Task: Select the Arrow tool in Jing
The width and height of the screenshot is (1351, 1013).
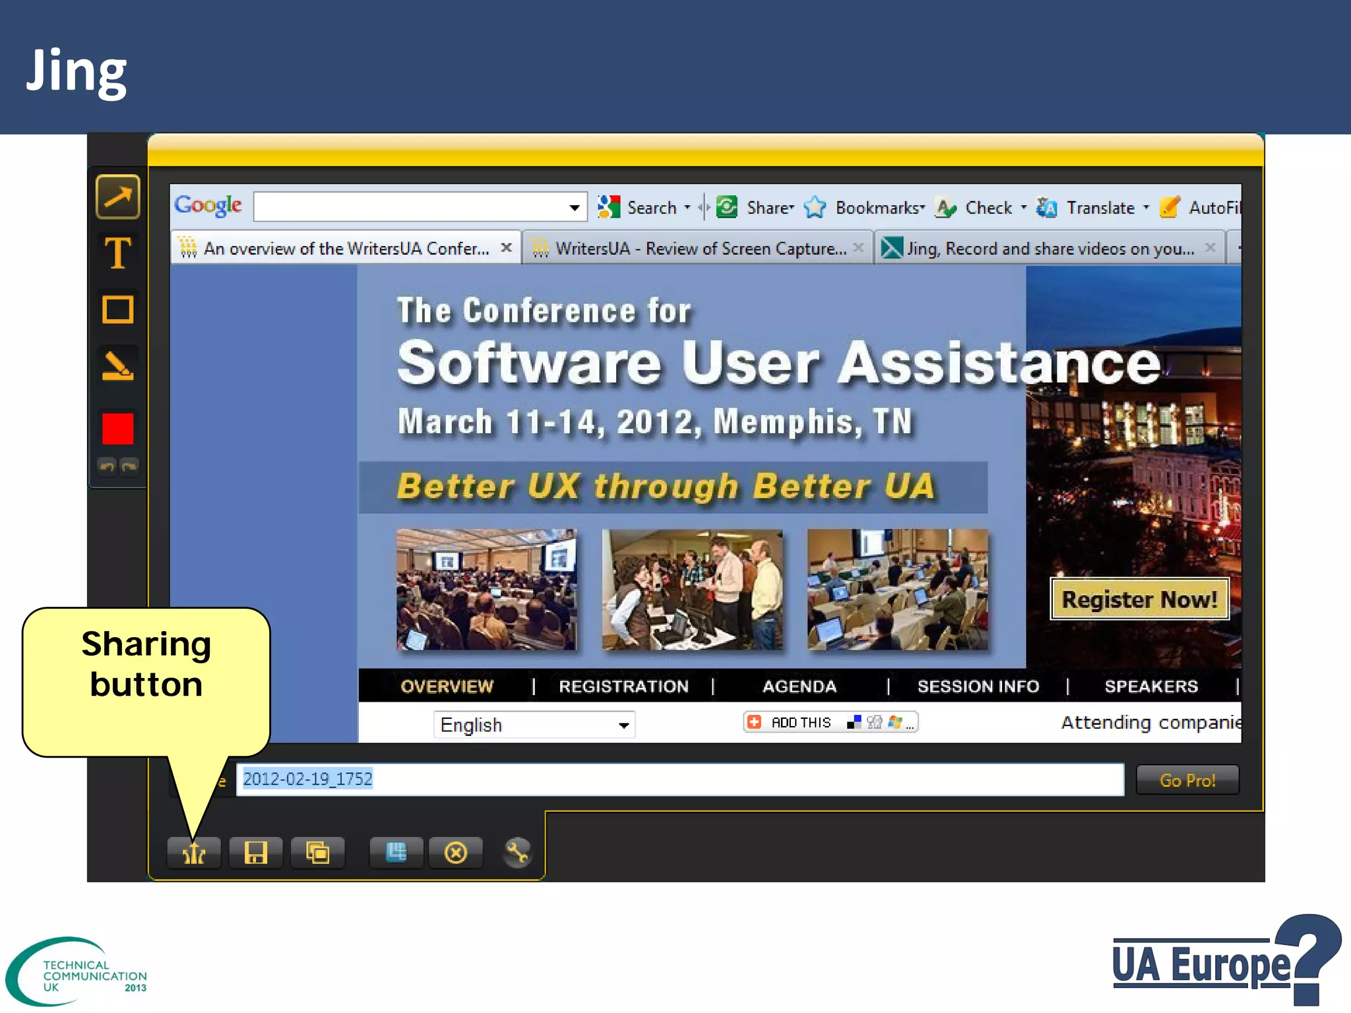Action: (118, 197)
